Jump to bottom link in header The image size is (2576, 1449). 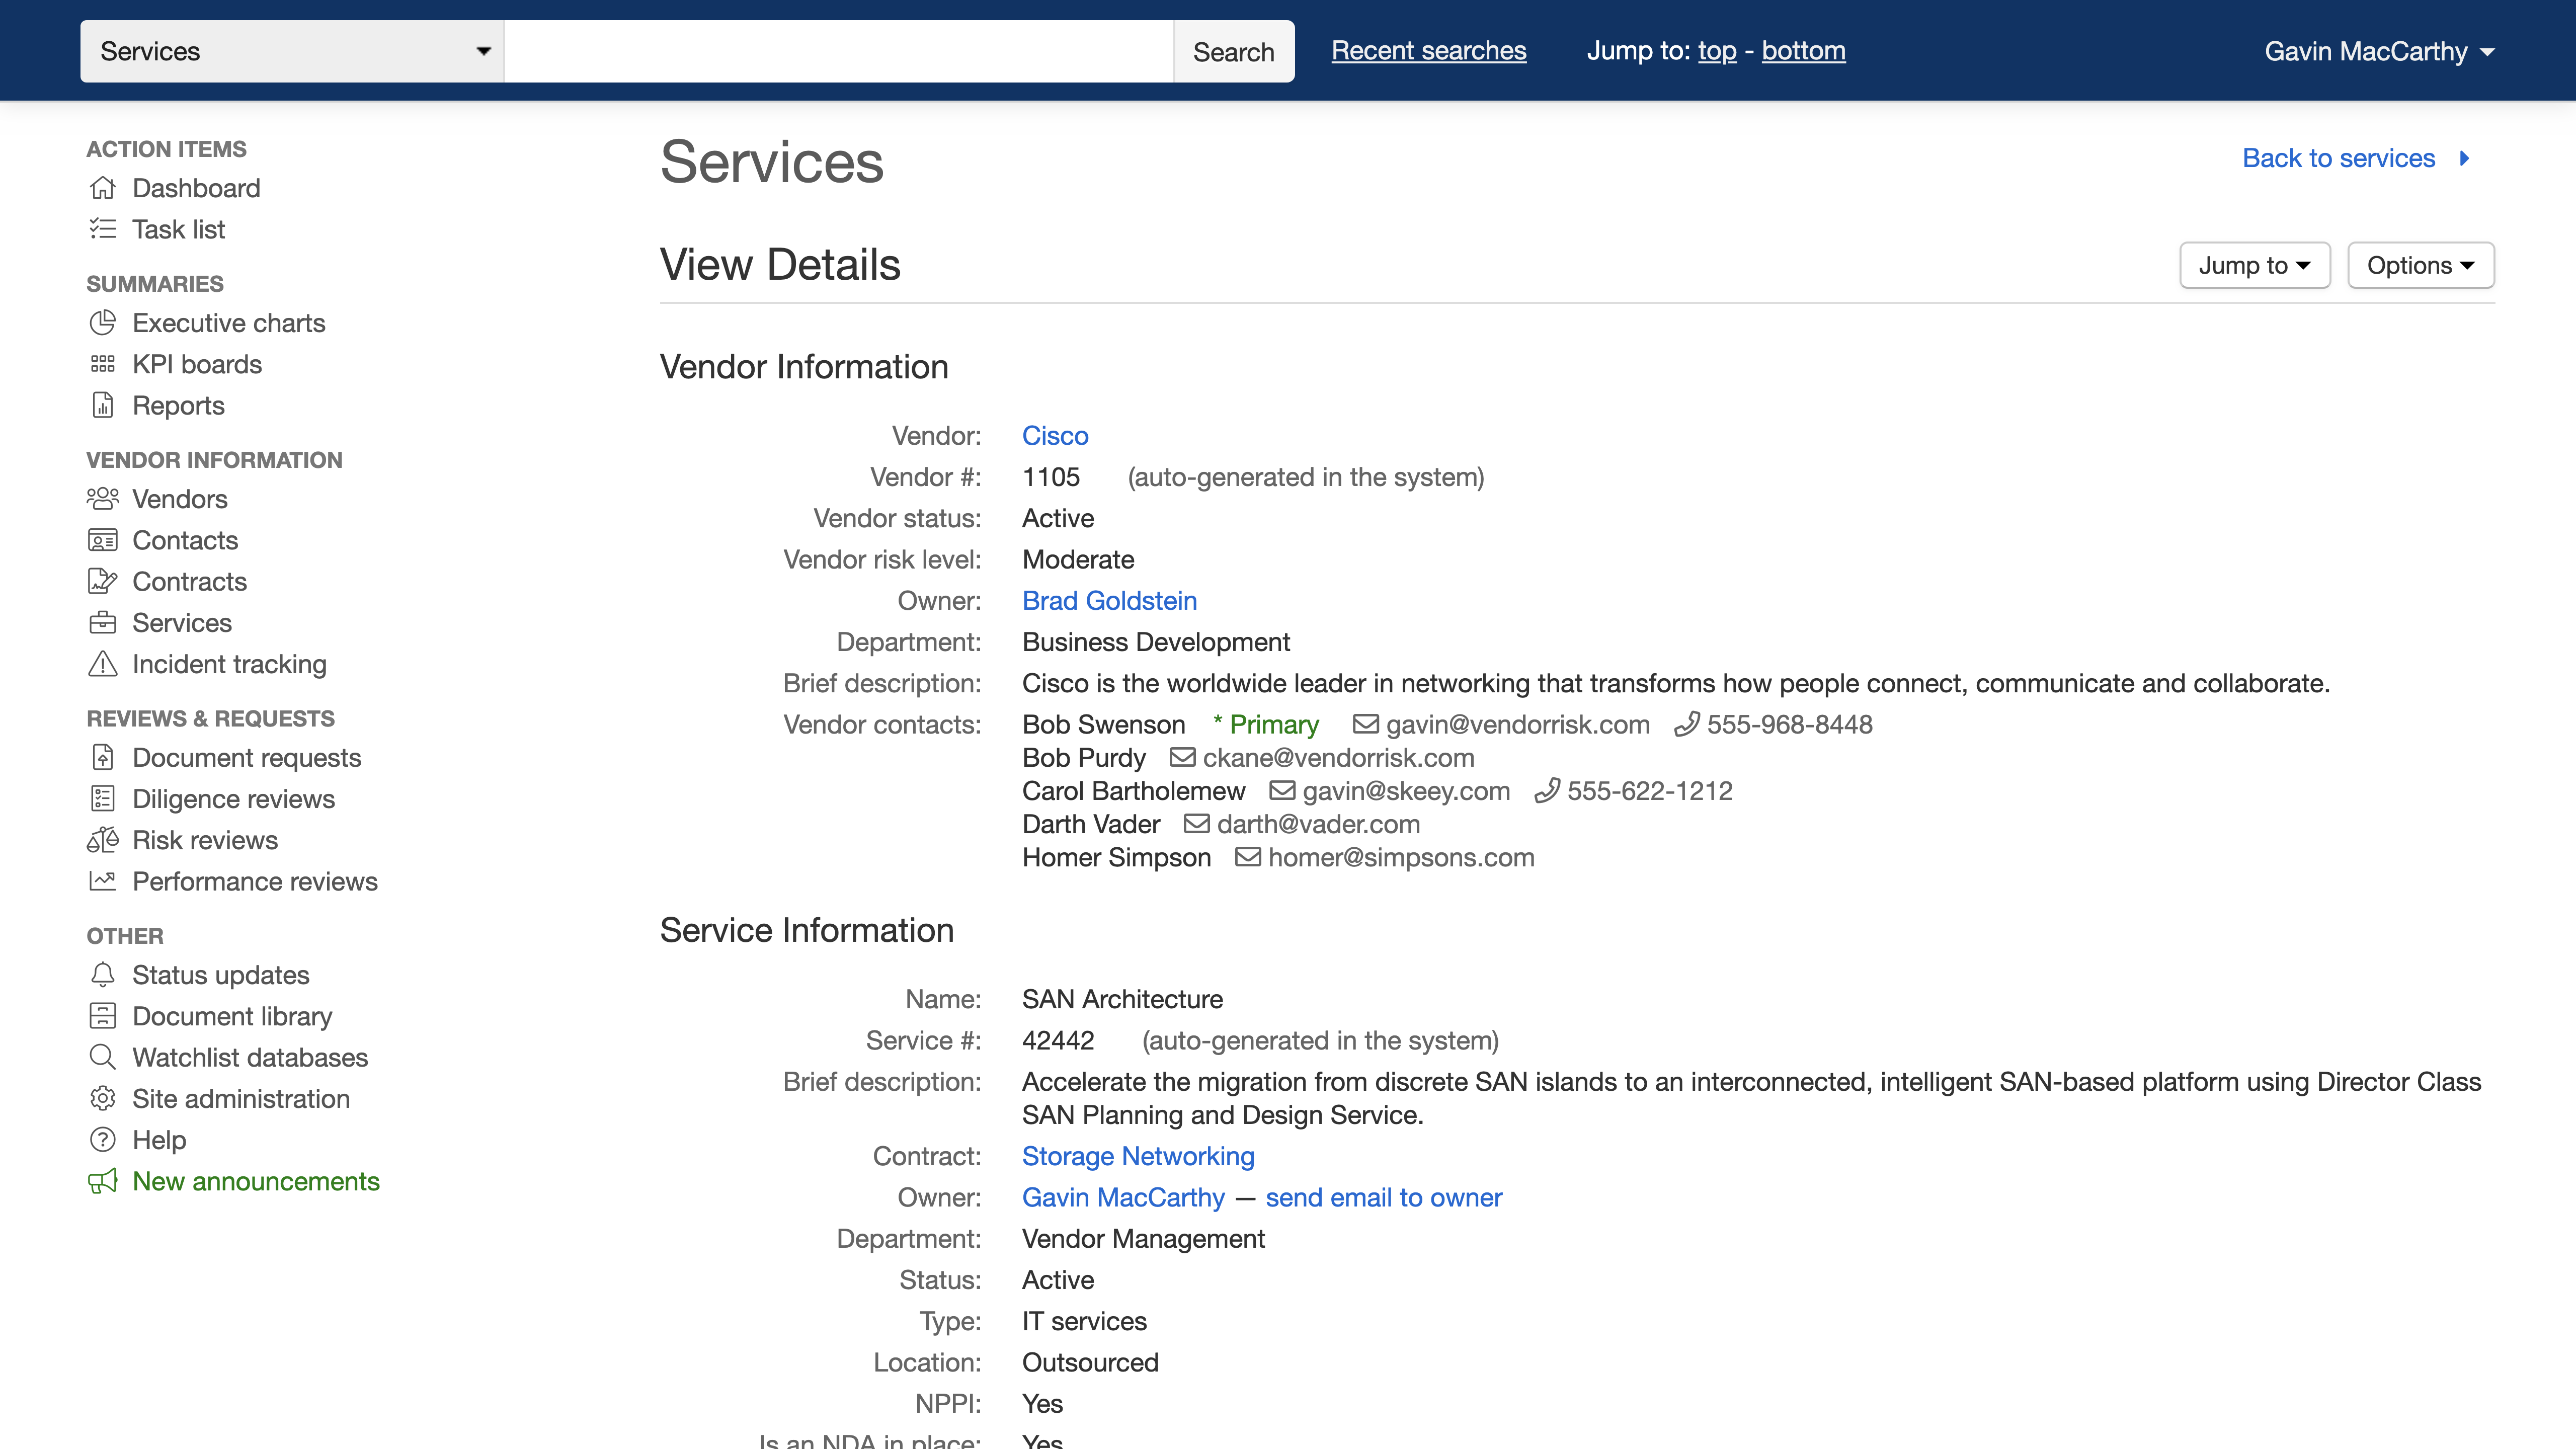coord(1803,50)
